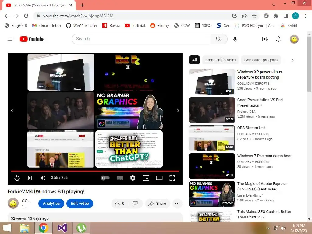This screenshot has height=234, width=312.
Task: Replay the video with the replay icon
Action: click(17, 178)
